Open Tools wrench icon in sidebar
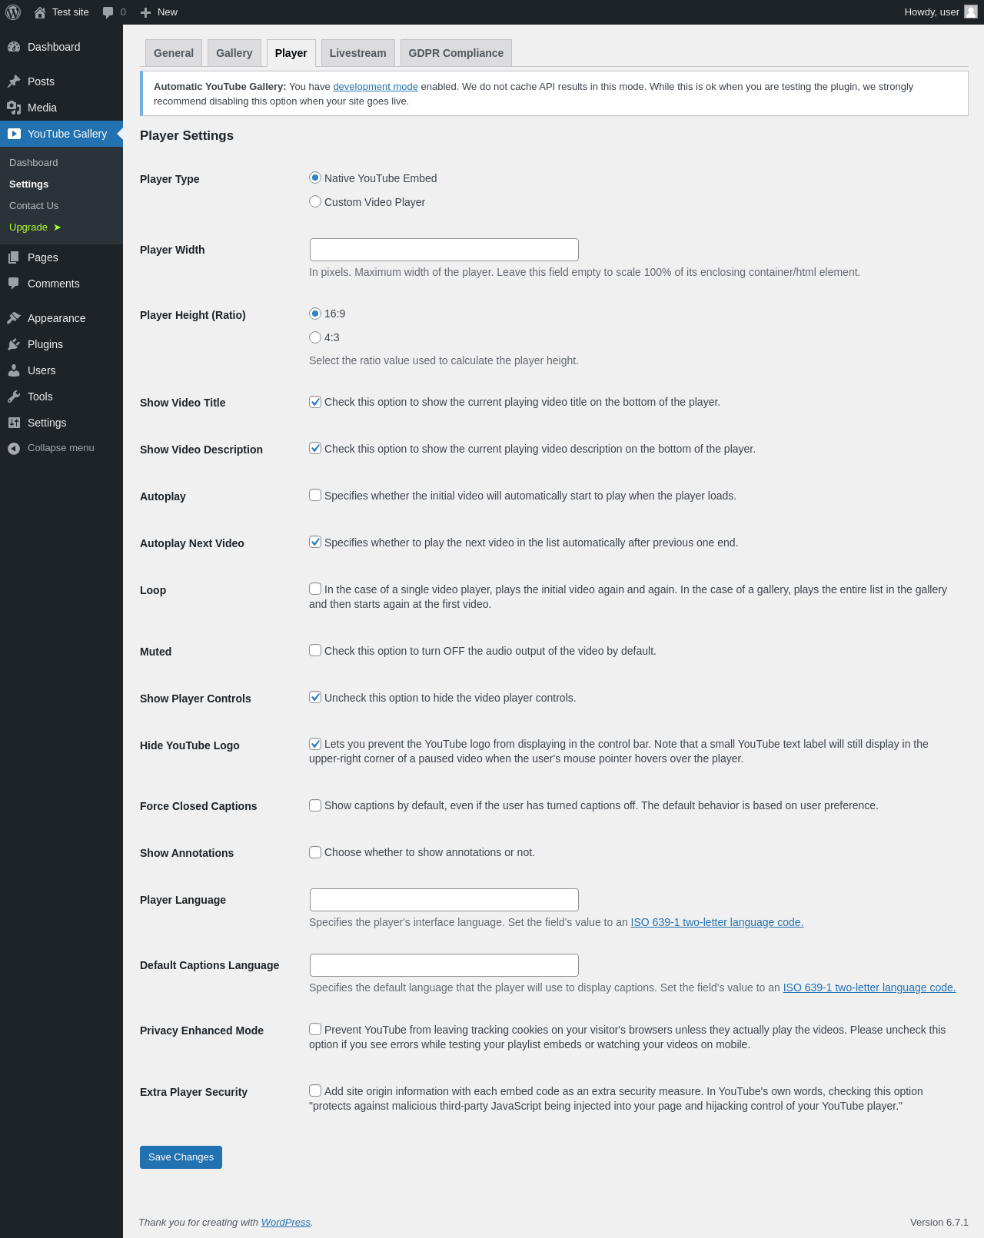 click(x=14, y=397)
